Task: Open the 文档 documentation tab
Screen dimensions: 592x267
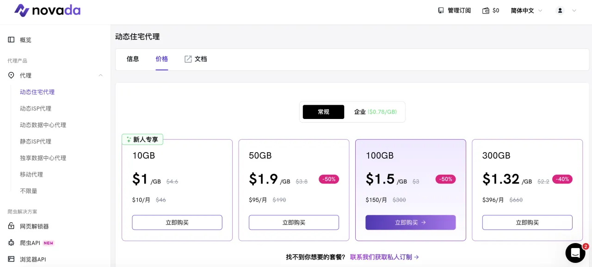Action: (196, 59)
